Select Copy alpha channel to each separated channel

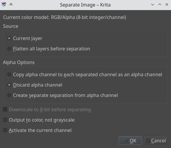point(85,74)
